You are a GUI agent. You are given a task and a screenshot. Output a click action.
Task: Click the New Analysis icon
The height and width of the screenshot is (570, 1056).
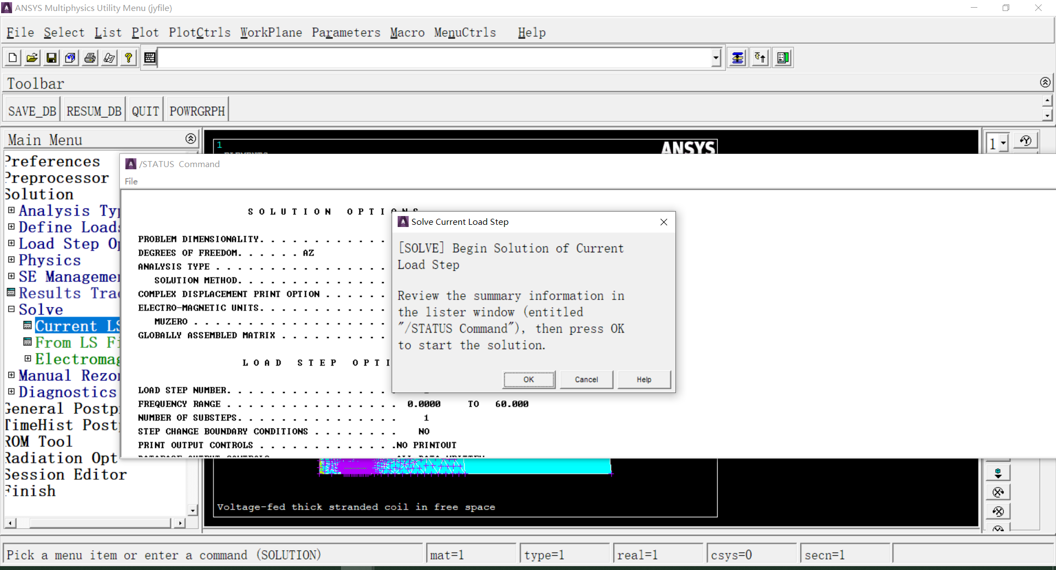coord(13,58)
